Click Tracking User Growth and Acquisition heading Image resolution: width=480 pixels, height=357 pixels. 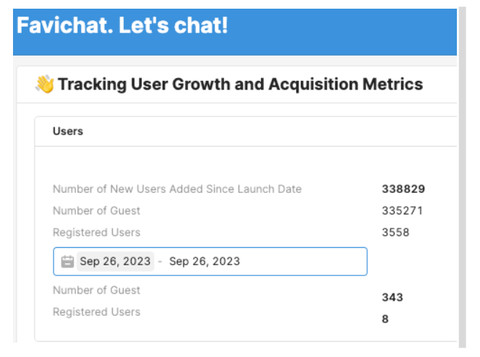coord(240,85)
